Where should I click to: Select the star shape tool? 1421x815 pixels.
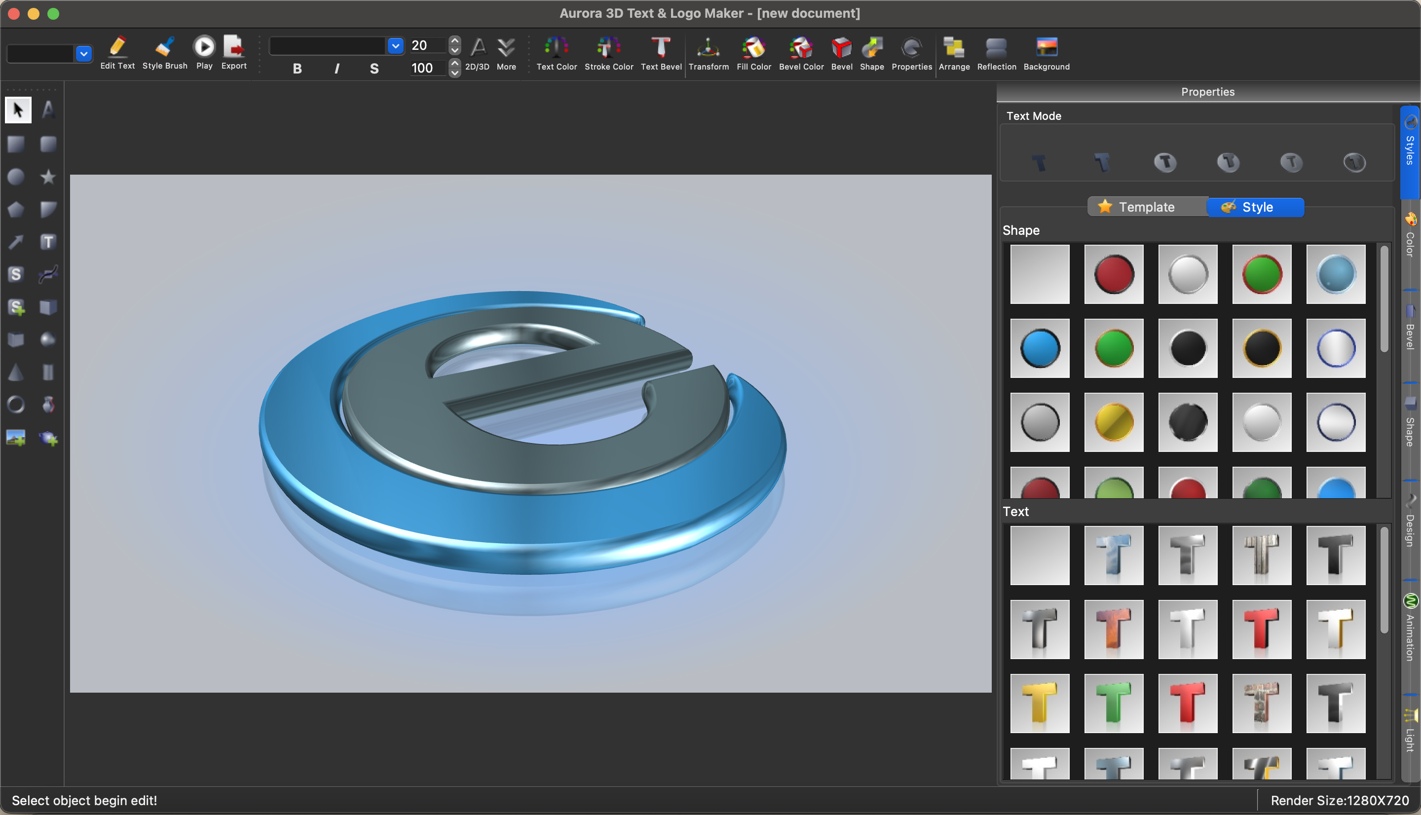(48, 177)
